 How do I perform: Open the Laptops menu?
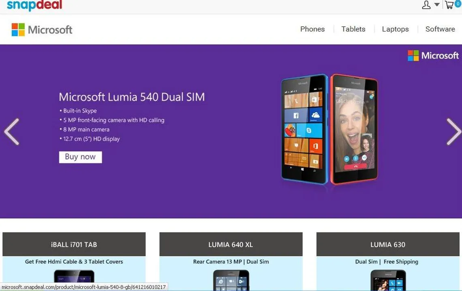[395, 29]
